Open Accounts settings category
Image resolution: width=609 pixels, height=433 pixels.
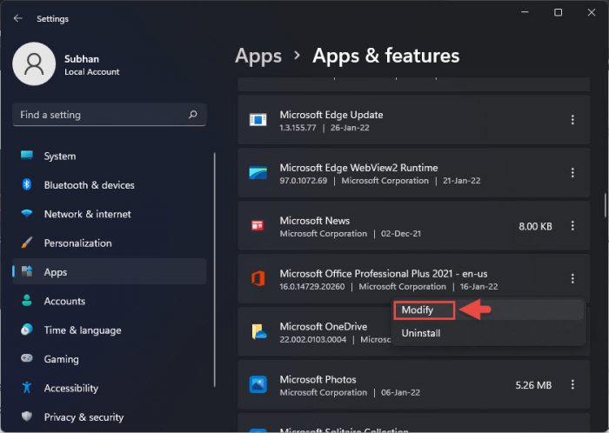(109, 301)
